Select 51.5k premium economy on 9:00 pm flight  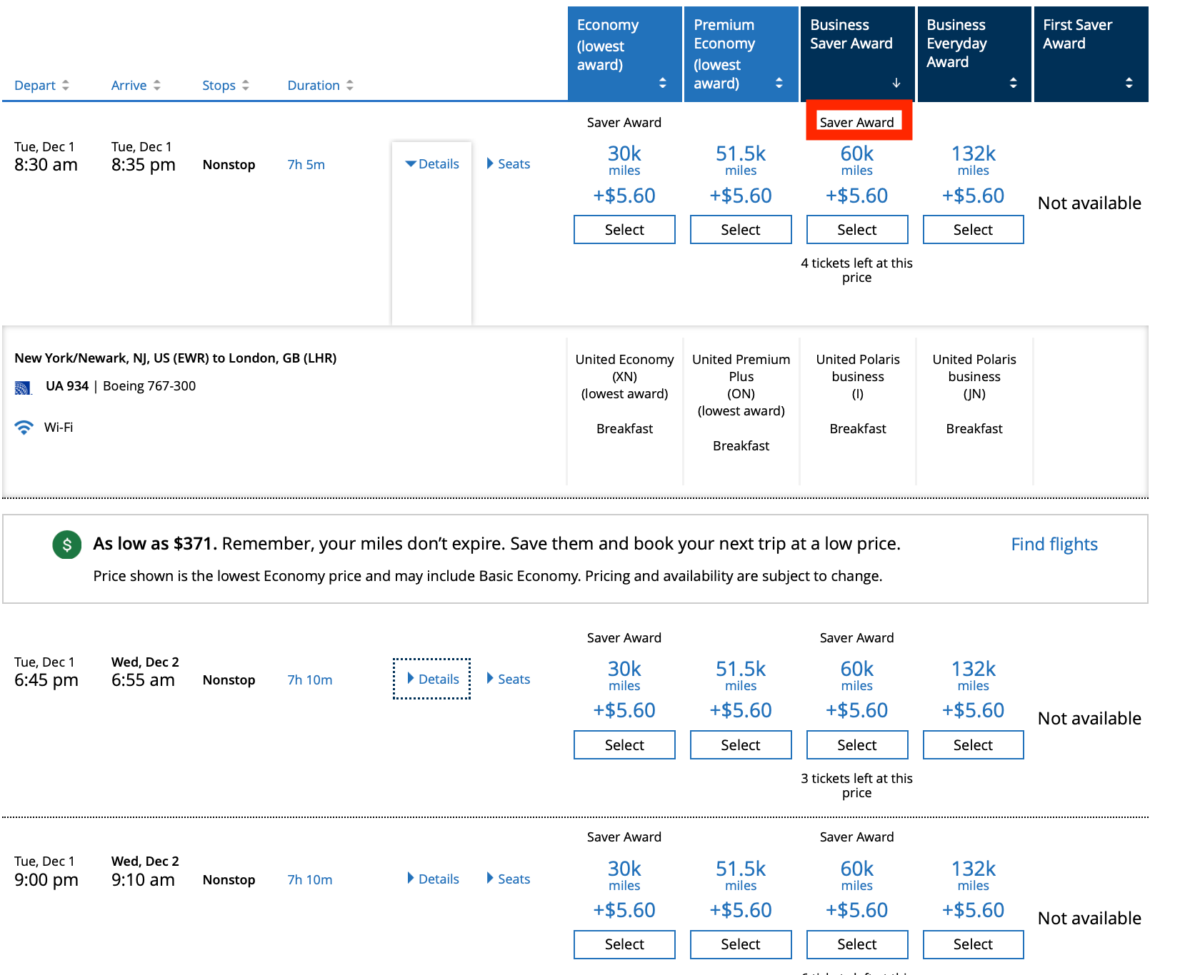point(741,944)
